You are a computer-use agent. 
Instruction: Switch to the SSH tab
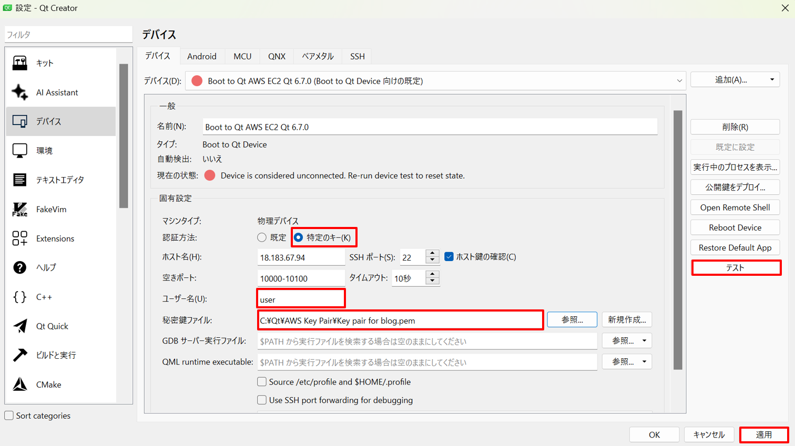click(x=357, y=56)
